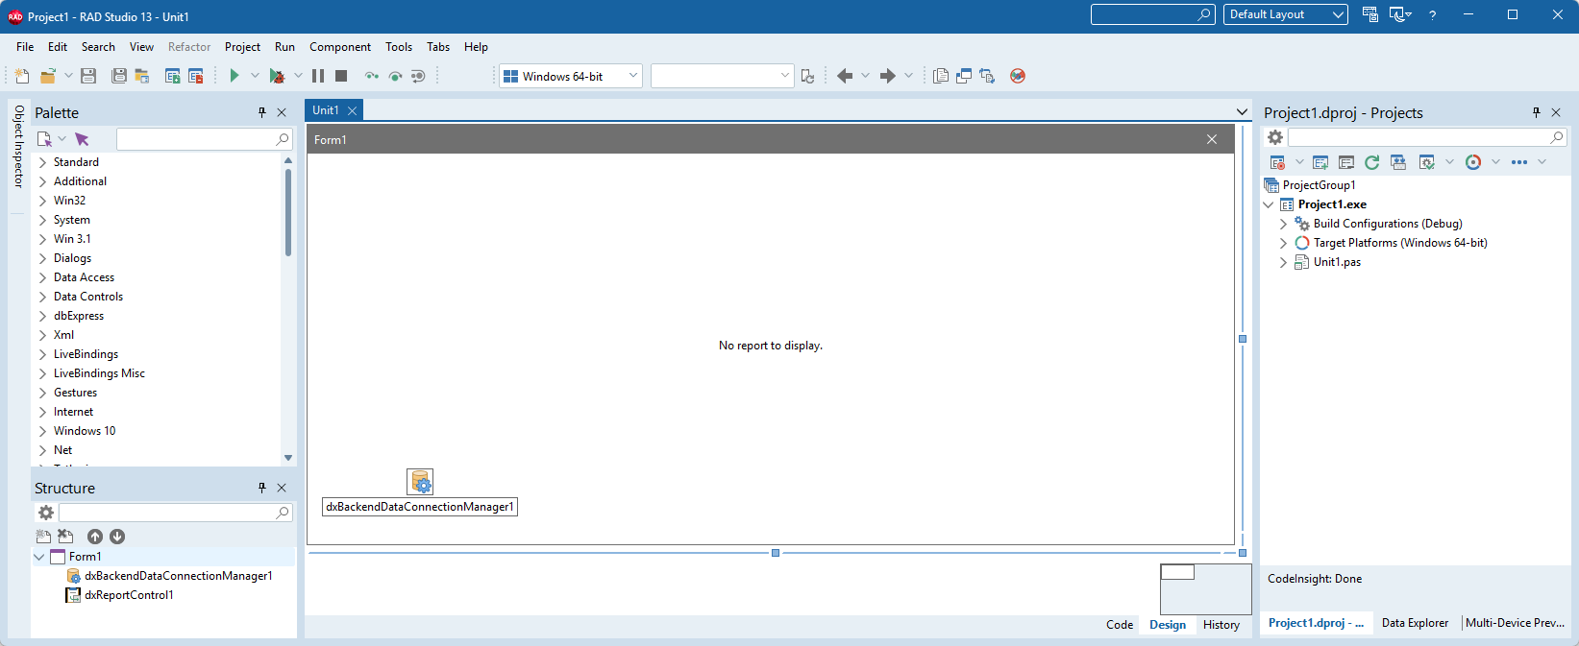Expand Build Configurations (Debug) node
The height and width of the screenshot is (646, 1579).
1283,224
